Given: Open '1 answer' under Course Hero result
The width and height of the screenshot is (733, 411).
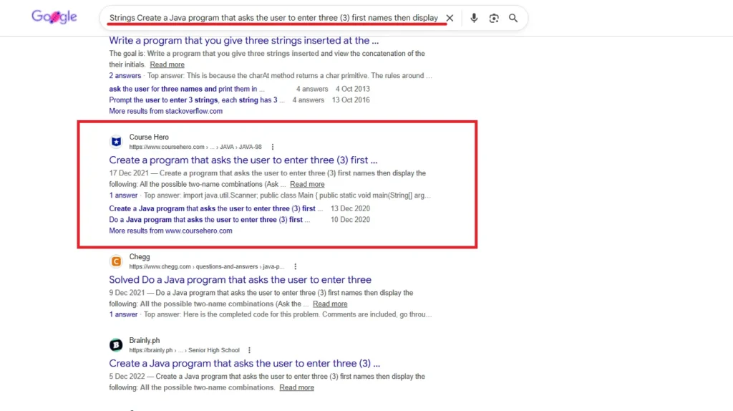Looking at the screenshot, I should tap(123, 195).
